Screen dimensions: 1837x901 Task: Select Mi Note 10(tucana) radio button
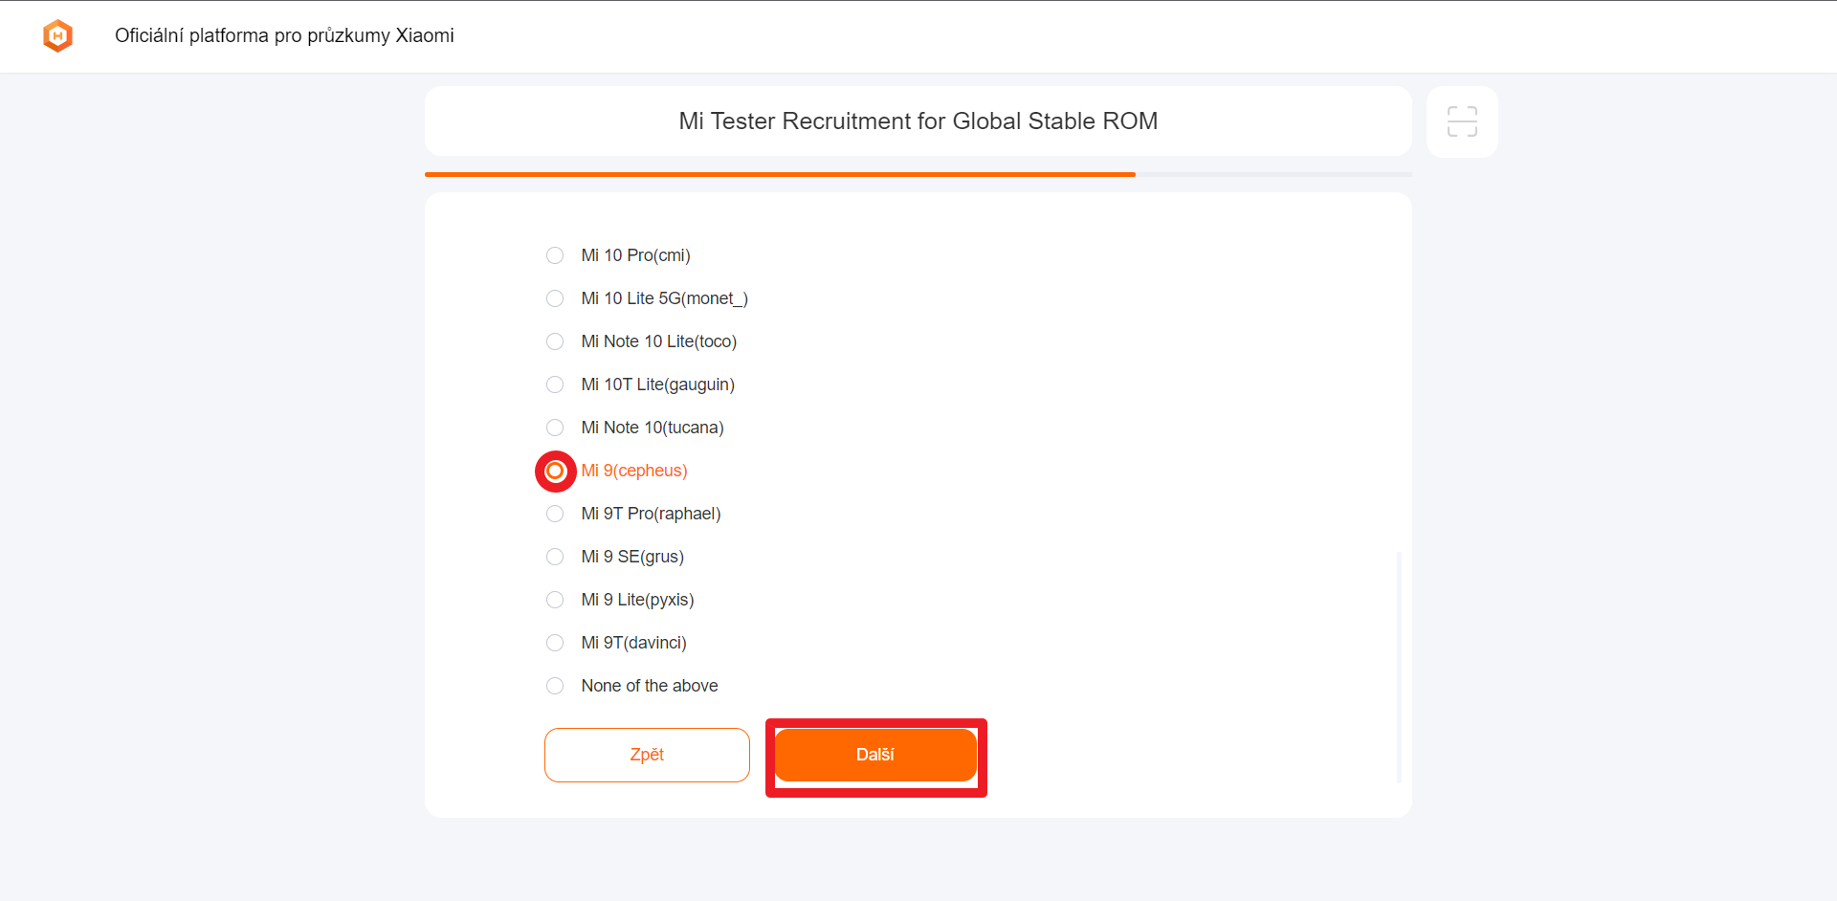click(555, 428)
